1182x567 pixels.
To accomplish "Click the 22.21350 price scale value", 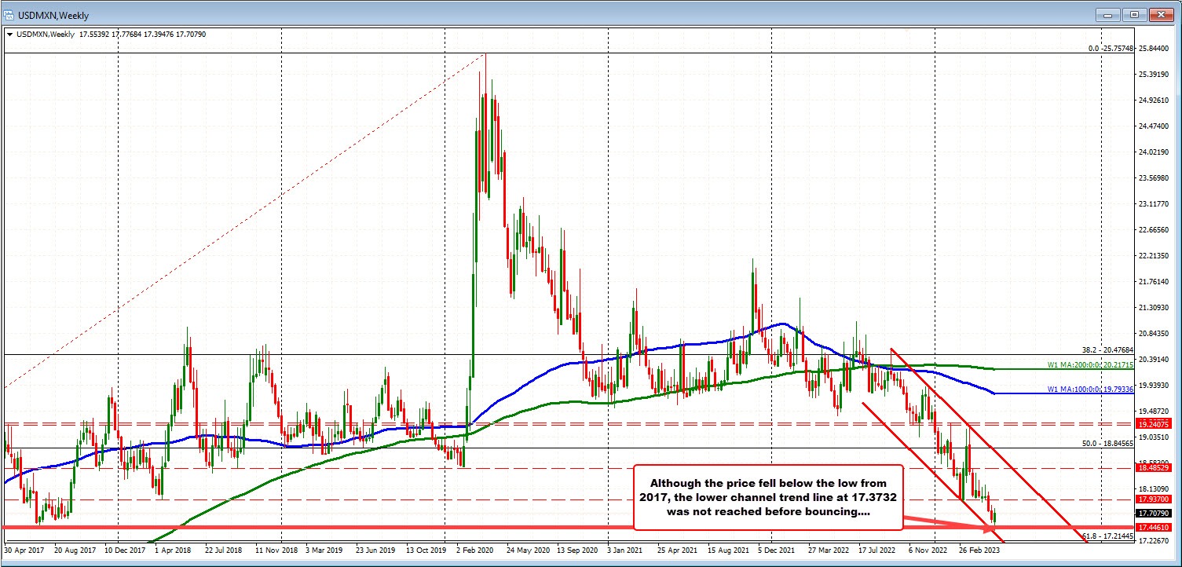I will pos(1154,256).
